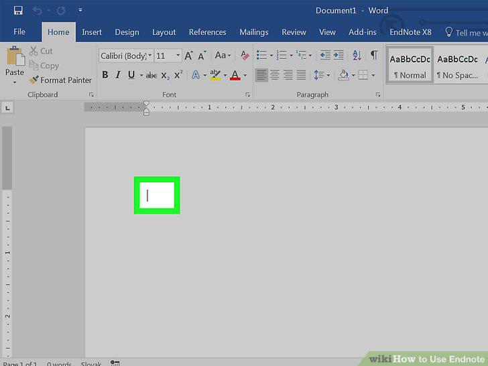Toggle Italic formatting
Image resolution: width=488 pixels, height=366 pixels.
click(118, 75)
